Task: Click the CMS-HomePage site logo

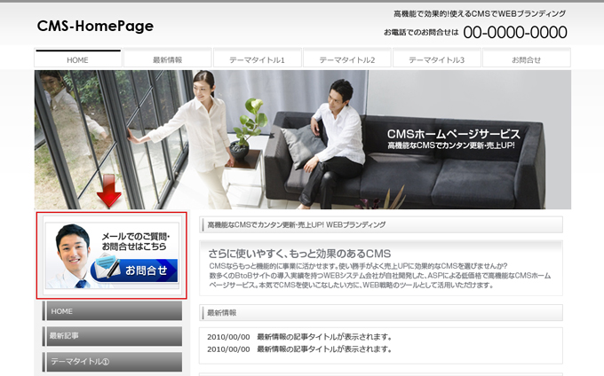Action: (x=95, y=27)
